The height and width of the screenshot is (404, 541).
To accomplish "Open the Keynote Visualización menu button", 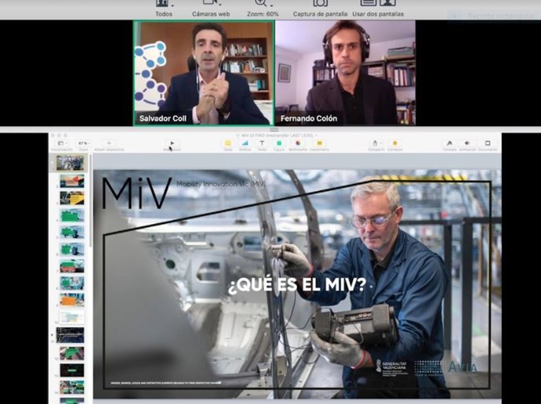I will pos(61,143).
